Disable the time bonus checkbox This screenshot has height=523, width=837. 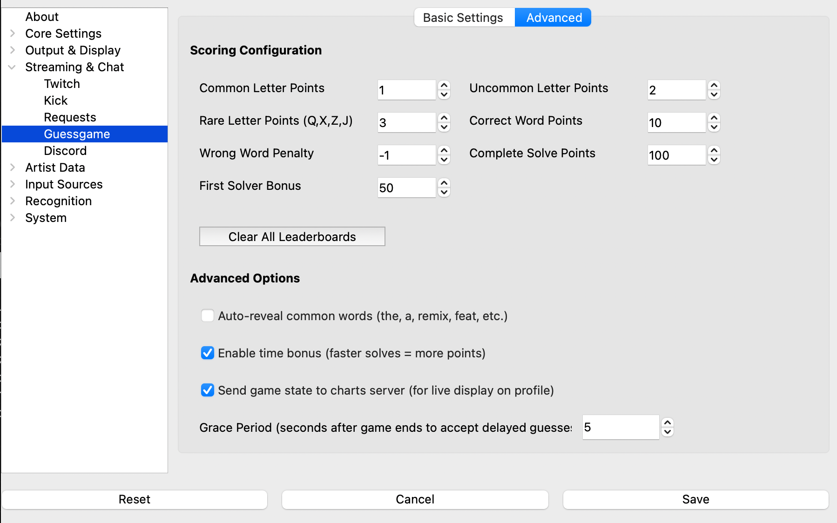208,353
